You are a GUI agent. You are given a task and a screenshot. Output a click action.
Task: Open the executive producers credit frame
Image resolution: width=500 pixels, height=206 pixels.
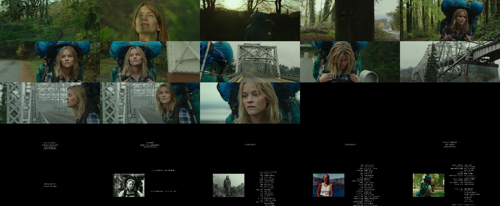point(50,144)
